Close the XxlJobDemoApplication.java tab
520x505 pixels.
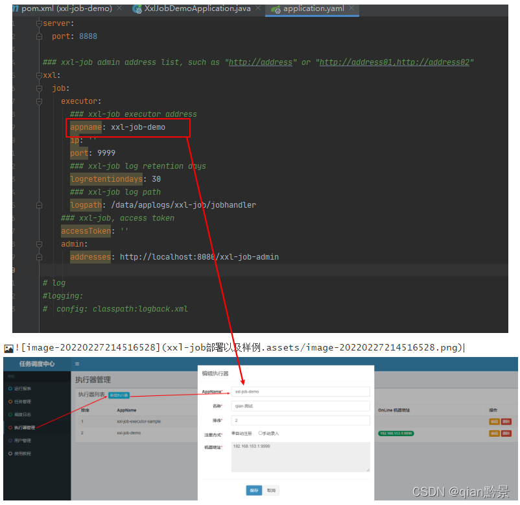257,8
